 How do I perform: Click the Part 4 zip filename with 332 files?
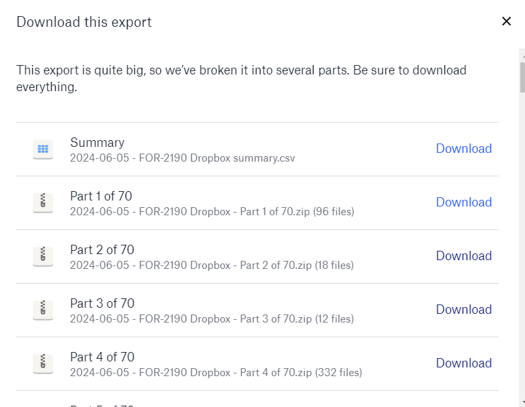pyautogui.click(x=216, y=373)
